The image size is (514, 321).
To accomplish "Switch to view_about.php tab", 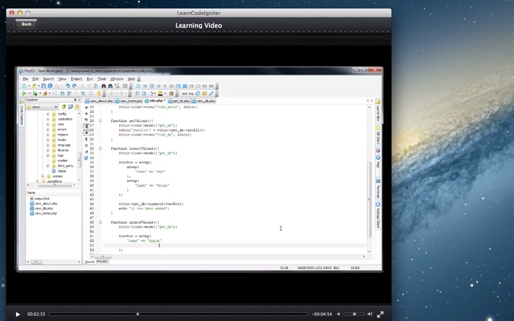I will pos(99,101).
